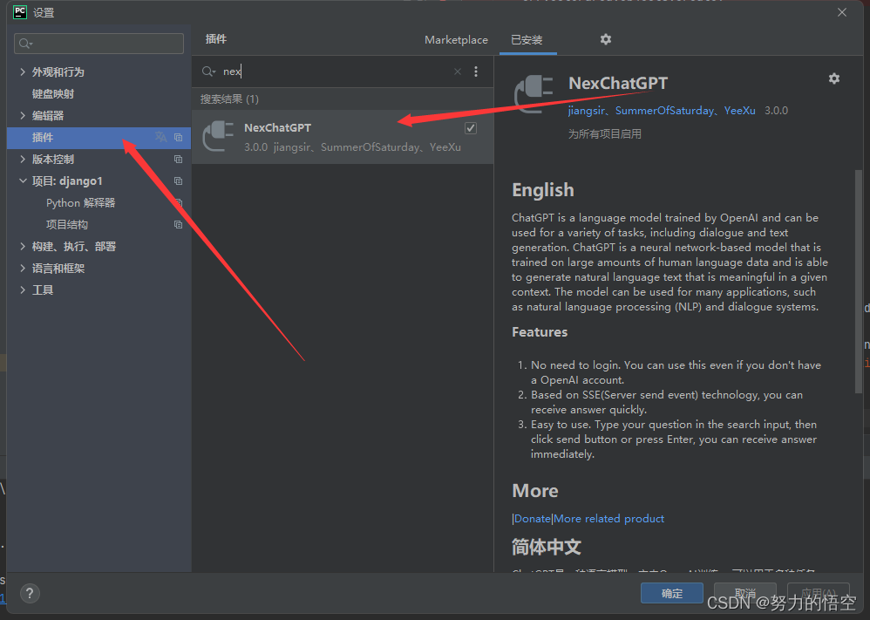Switch to the 已安装 tab
This screenshot has height=620, width=870.
(527, 40)
